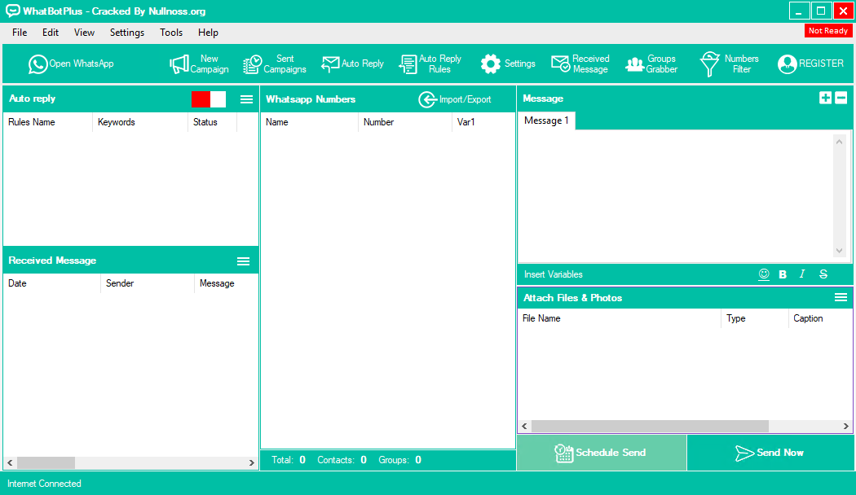
Task: Click the Type column header
Action: point(755,318)
